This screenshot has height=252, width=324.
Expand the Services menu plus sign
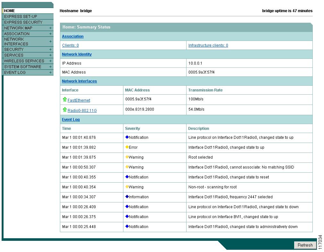pos(50,55)
